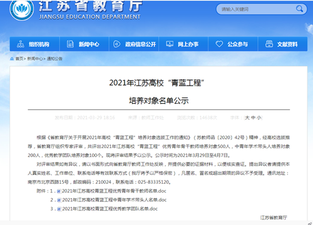The height and width of the screenshot is (225, 313).
Task: Download 优秀教学团队名单.doc attachment
Action: coord(110,209)
